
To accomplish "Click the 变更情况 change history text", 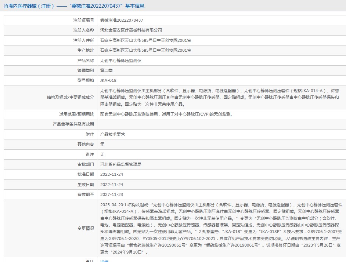I will 220,228.
